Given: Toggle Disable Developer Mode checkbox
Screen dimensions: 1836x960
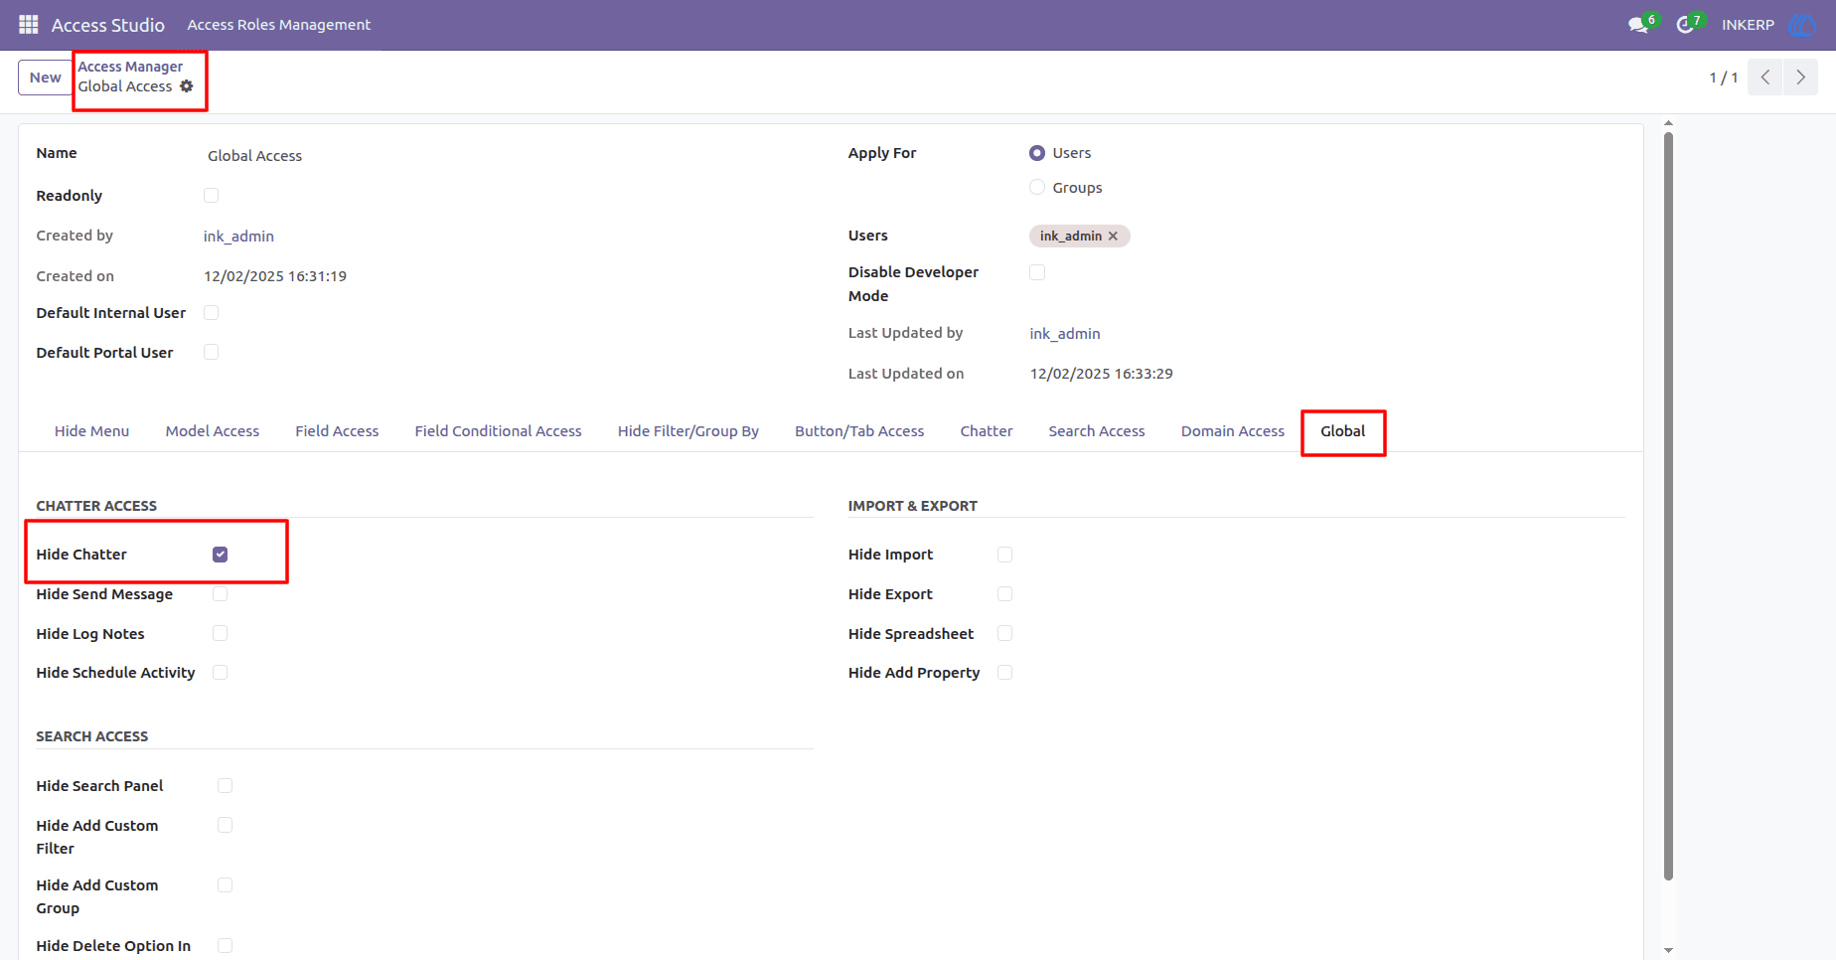Looking at the screenshot, I should pyautogui.click(x=1037, y=272).
